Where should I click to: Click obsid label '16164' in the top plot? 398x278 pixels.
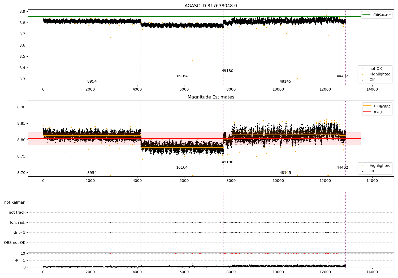[182, 76]
